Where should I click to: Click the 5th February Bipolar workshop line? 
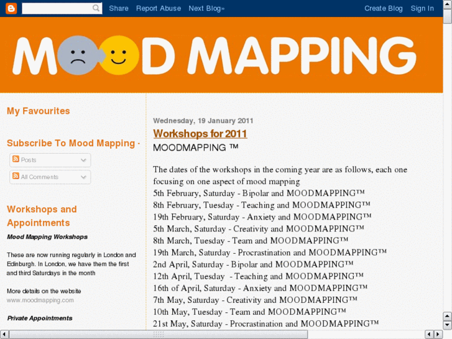259,193
